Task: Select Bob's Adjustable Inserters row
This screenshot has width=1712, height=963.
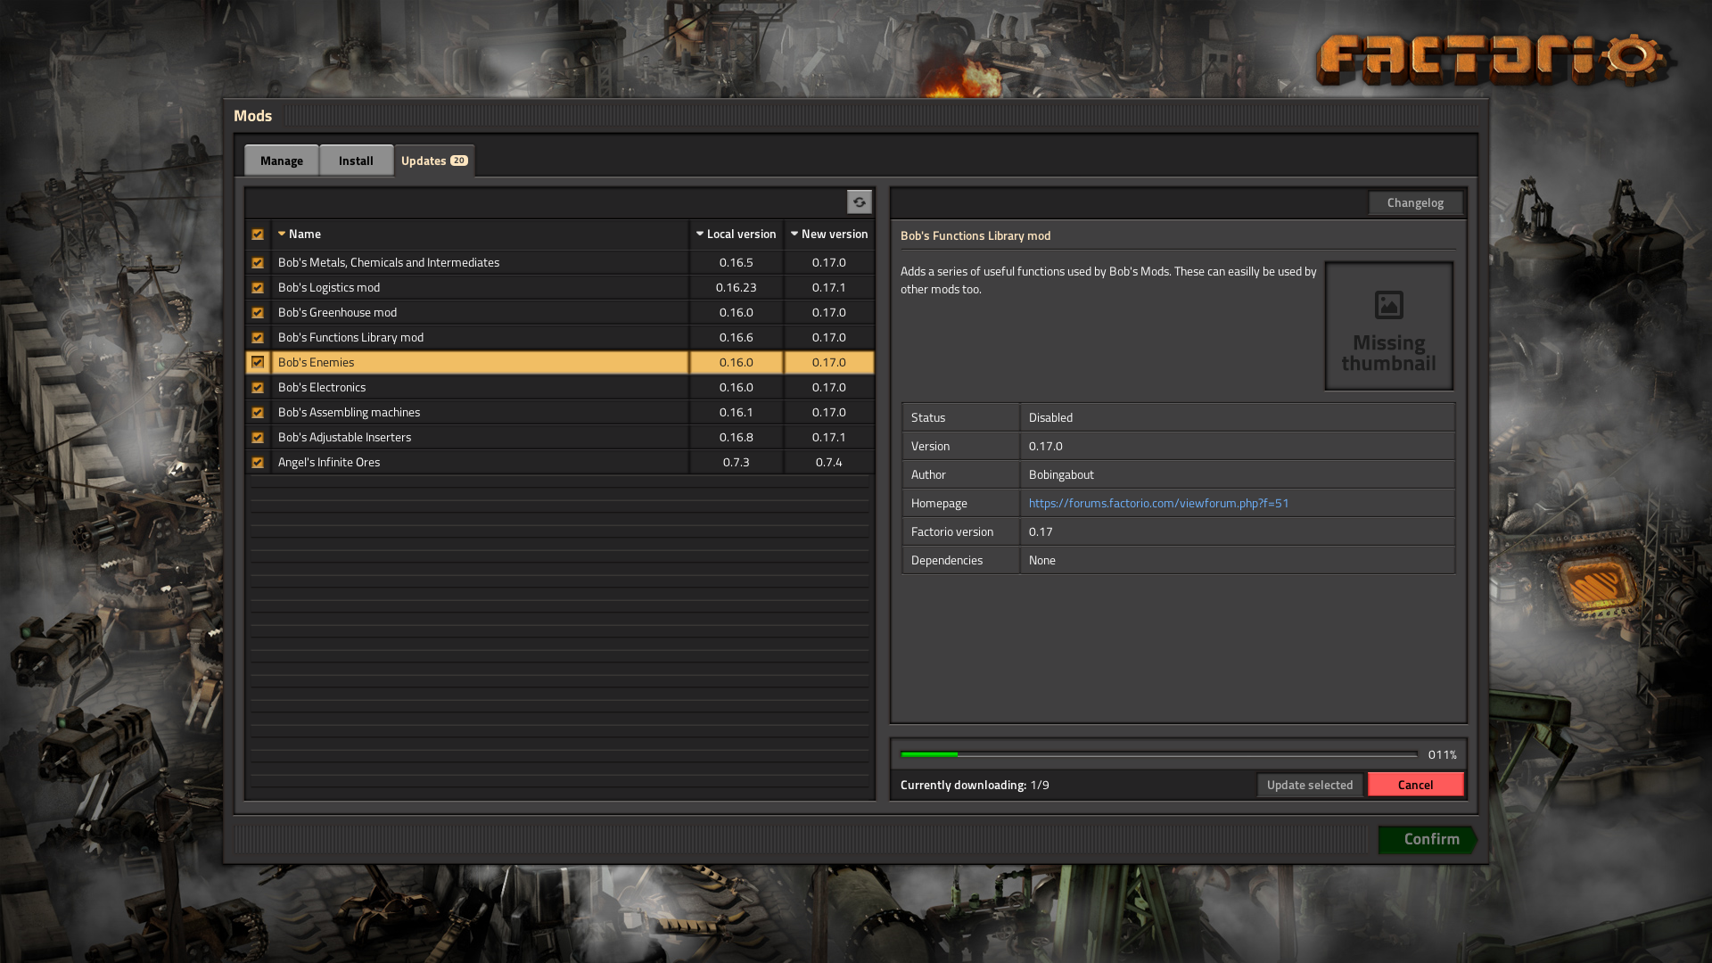Action: click(x=560, y=437)
